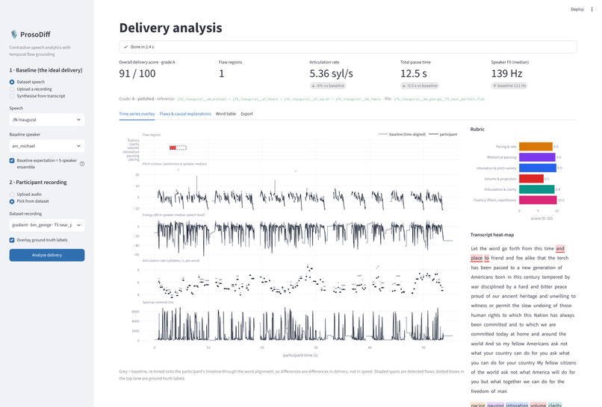Viewport: 602px width, 407px height.
Task: Open the Word table tab
Action: click(x=226, y=114)
